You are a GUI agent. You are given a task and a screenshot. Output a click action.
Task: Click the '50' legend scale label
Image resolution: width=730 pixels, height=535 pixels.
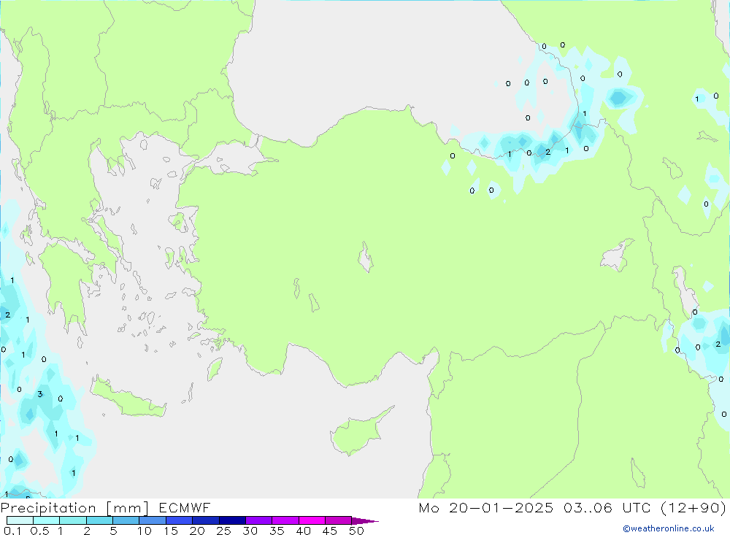[356, 531]
